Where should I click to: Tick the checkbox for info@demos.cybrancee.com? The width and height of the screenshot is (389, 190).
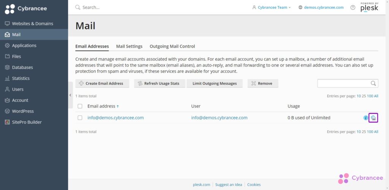[x=80, y=118]
